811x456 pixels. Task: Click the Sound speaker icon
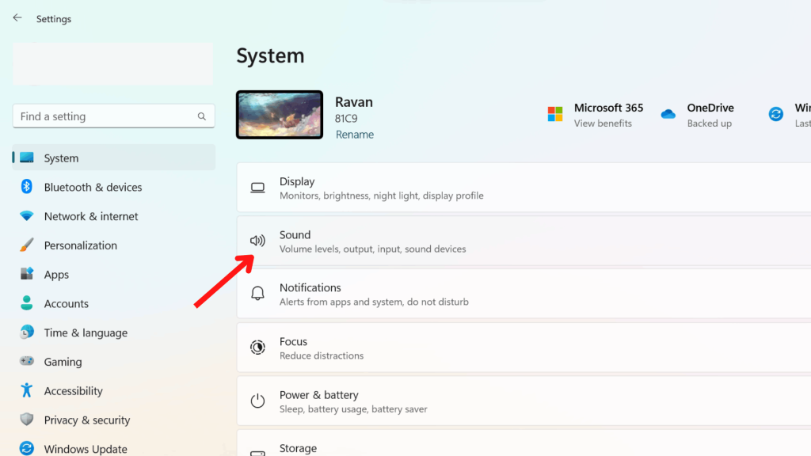coord(257,241)
